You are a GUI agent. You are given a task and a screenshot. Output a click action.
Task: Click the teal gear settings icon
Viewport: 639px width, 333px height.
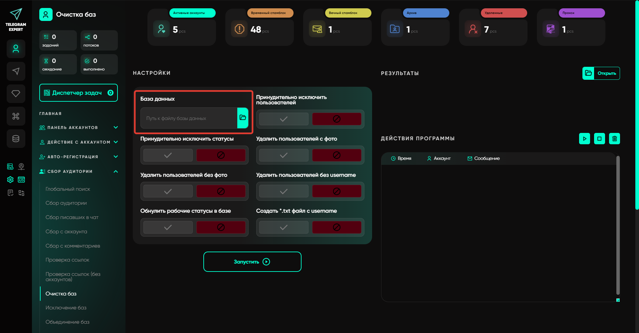click(10, 179)
